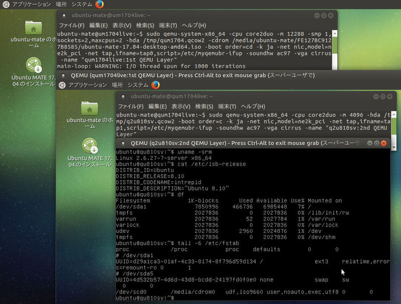Viewport: 401px width, 304px height.
Task: Open the host 場所 menu in top panel
Action: 61,4
